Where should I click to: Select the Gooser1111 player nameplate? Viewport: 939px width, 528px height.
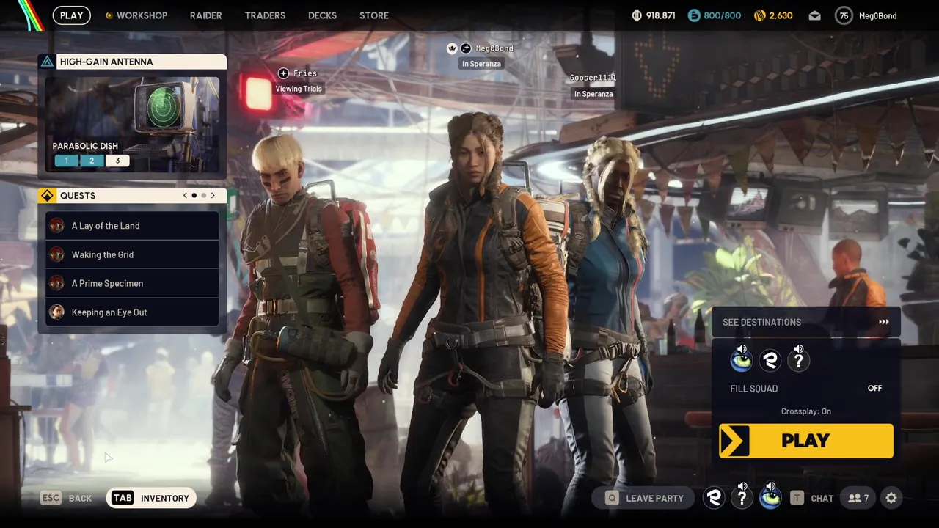point(593,78)
